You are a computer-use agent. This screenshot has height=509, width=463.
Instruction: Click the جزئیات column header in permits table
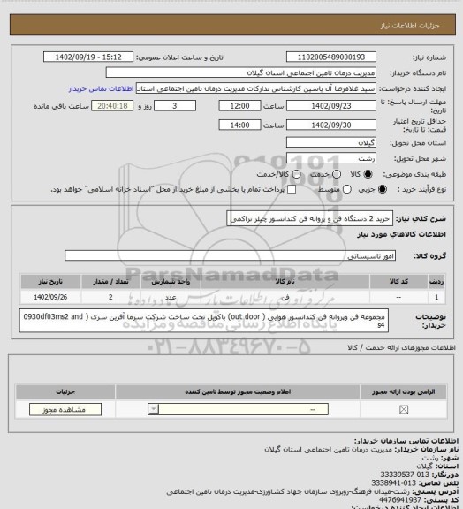(x=65, y=391)
